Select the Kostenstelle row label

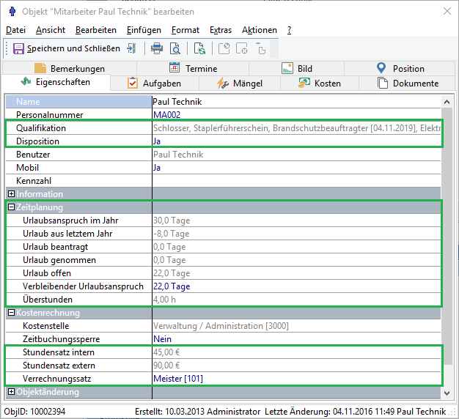46,326
